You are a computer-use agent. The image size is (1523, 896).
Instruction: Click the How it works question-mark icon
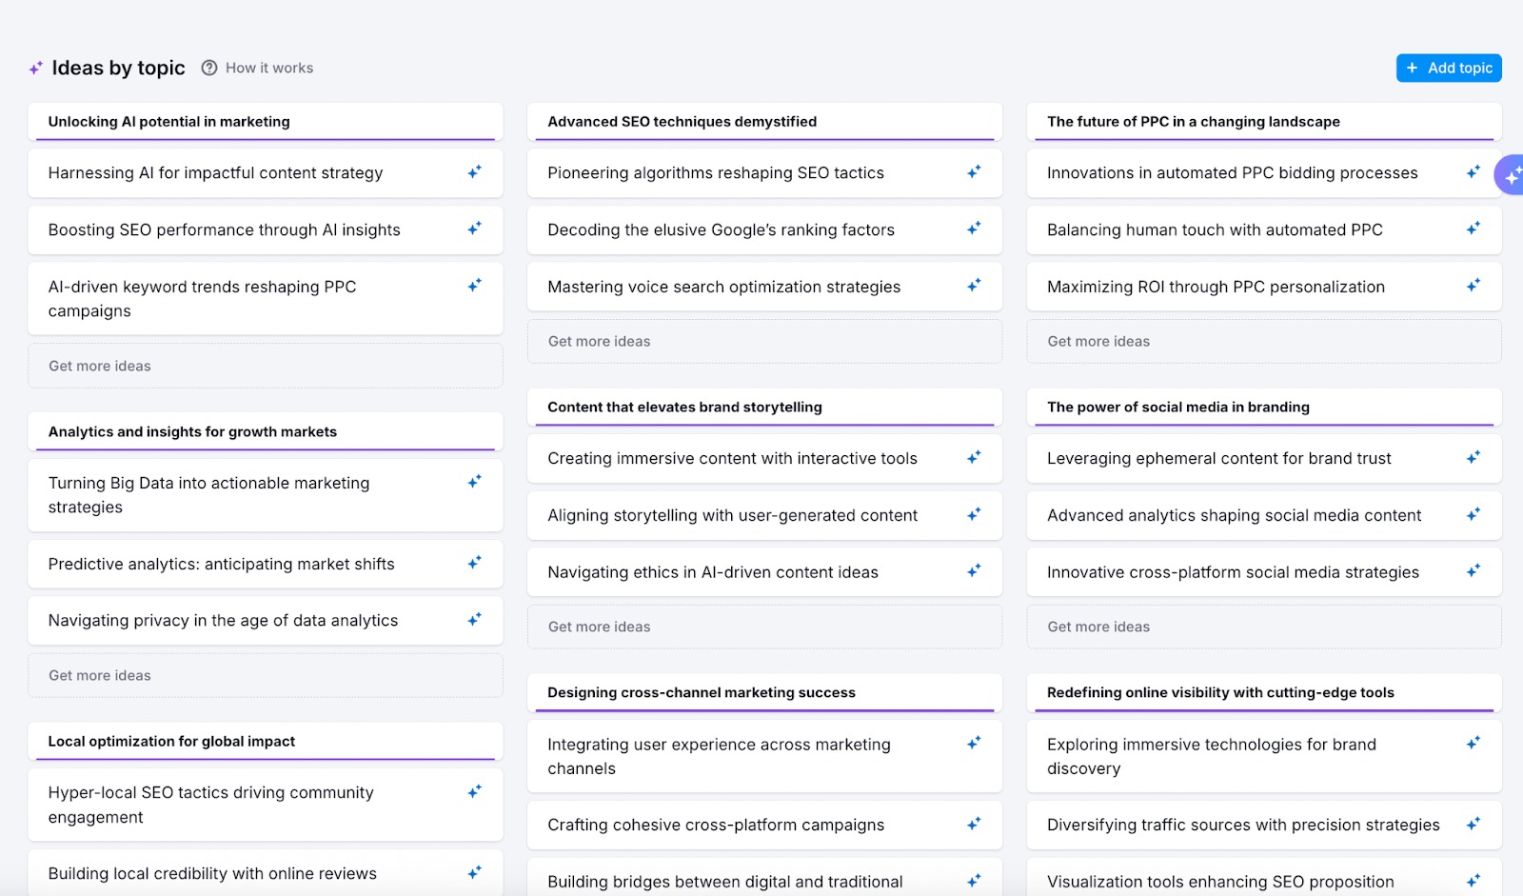(209, 68)
